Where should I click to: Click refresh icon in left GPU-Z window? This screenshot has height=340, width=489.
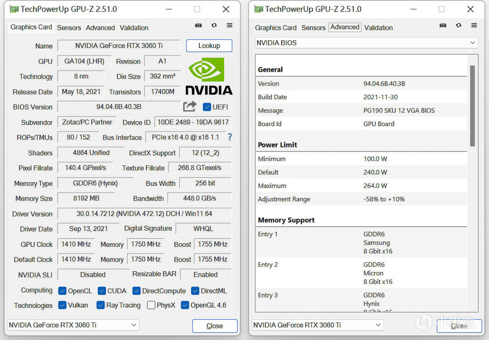tap(214, 25)
